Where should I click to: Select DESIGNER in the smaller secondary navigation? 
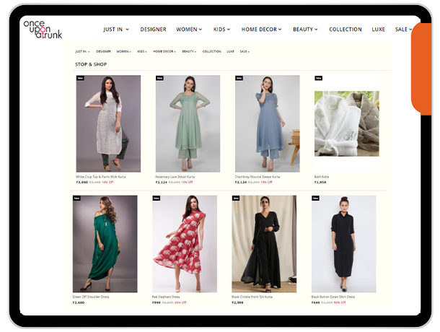(x=104, y=52)
